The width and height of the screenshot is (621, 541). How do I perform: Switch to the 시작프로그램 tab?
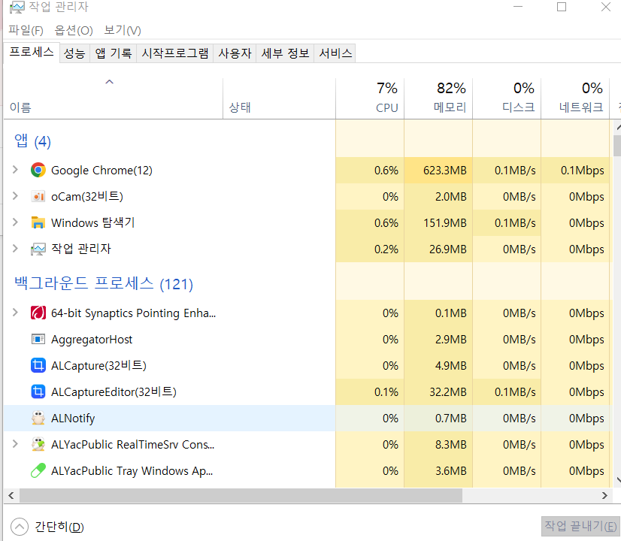click(175, 53)
